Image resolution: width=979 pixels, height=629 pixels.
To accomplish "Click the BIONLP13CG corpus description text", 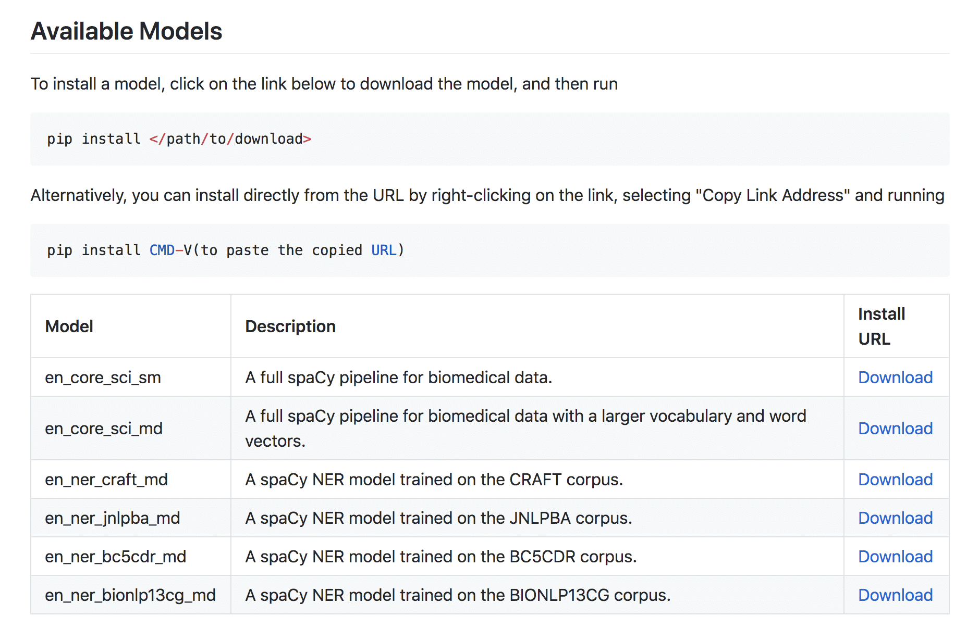I will (458, 595).
